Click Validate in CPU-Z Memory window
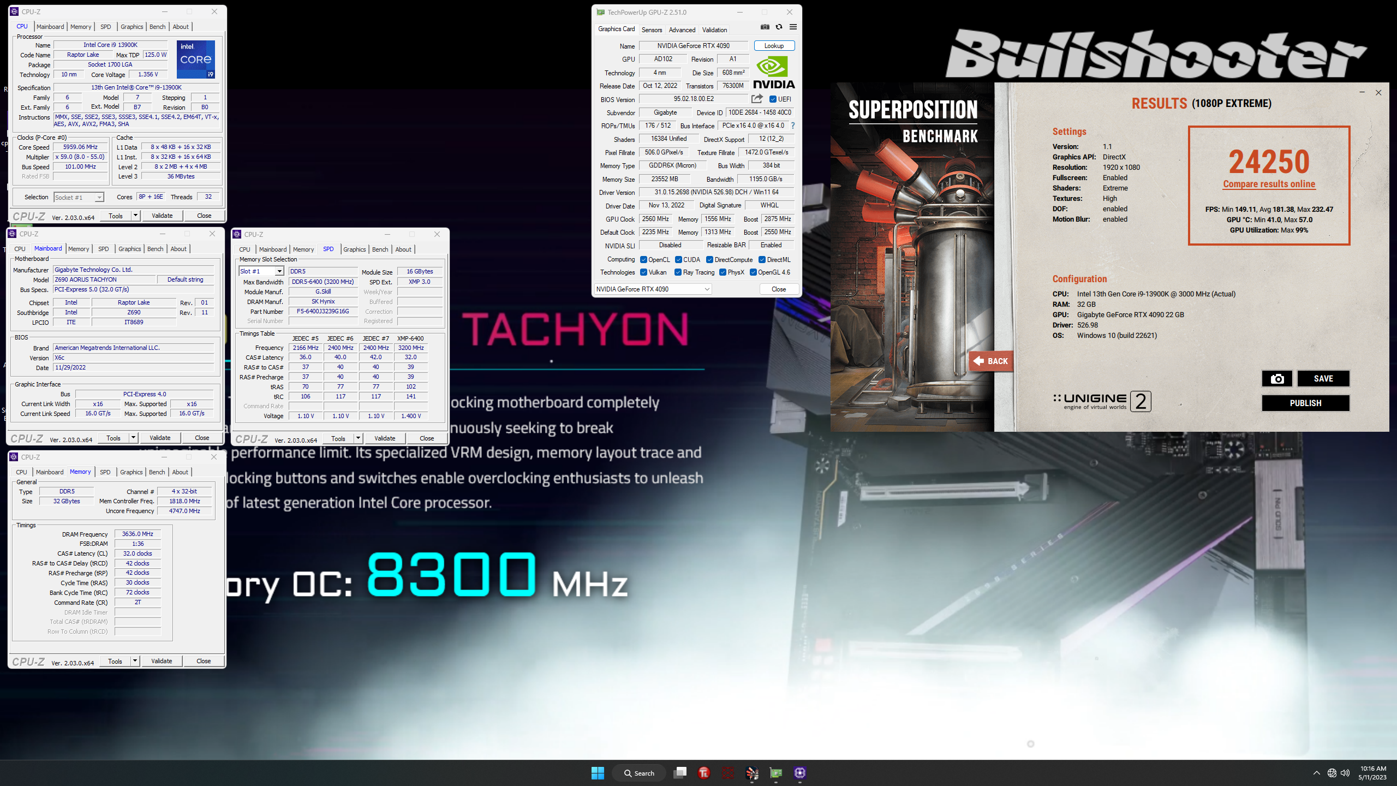The image size is (1397, 786). coord(162,661)
